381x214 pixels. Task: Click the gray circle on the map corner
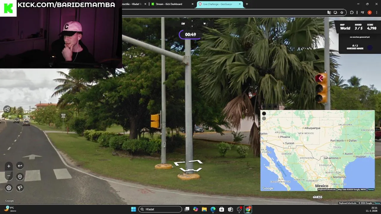click(x=264, y=119)
